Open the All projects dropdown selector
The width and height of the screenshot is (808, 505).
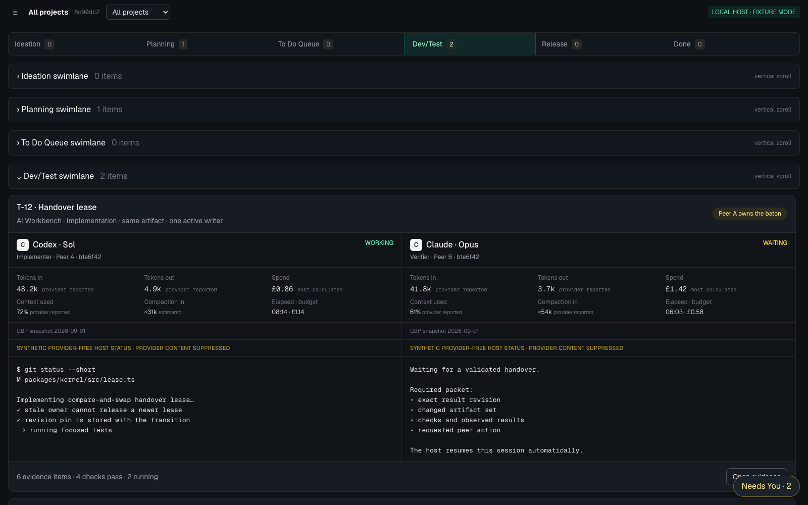coord(138,12)
